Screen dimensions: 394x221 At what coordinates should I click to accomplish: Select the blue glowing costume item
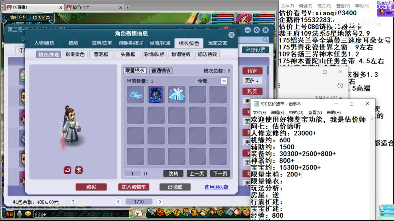point(135,95)
